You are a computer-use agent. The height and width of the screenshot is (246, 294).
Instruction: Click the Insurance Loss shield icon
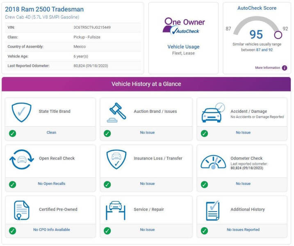point(117,159)
